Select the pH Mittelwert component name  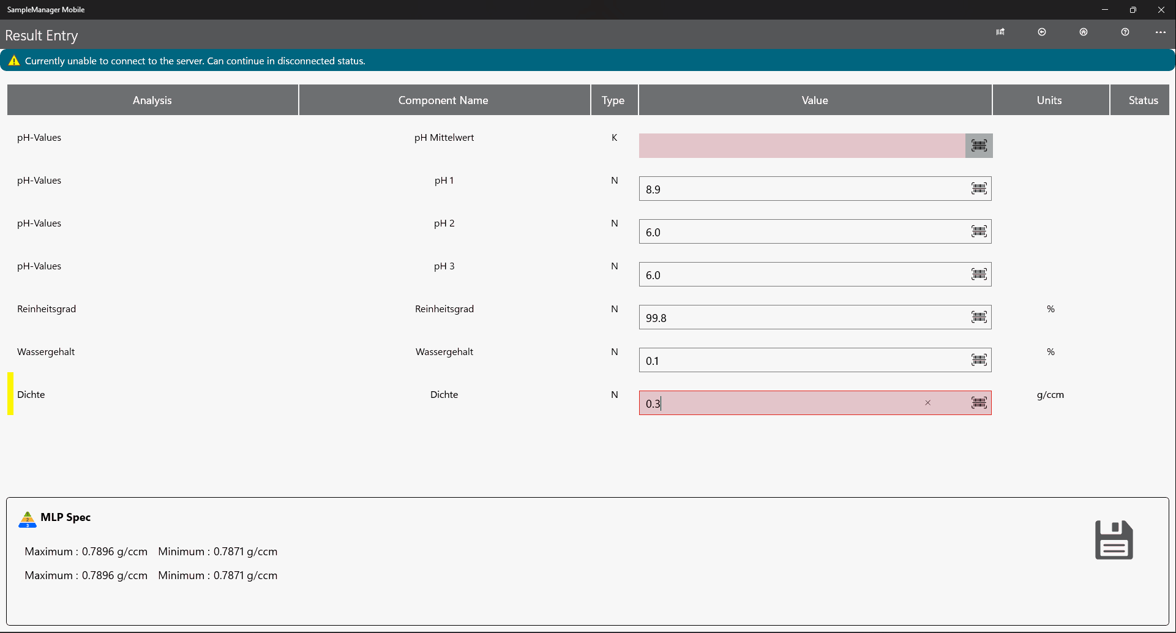444,138
